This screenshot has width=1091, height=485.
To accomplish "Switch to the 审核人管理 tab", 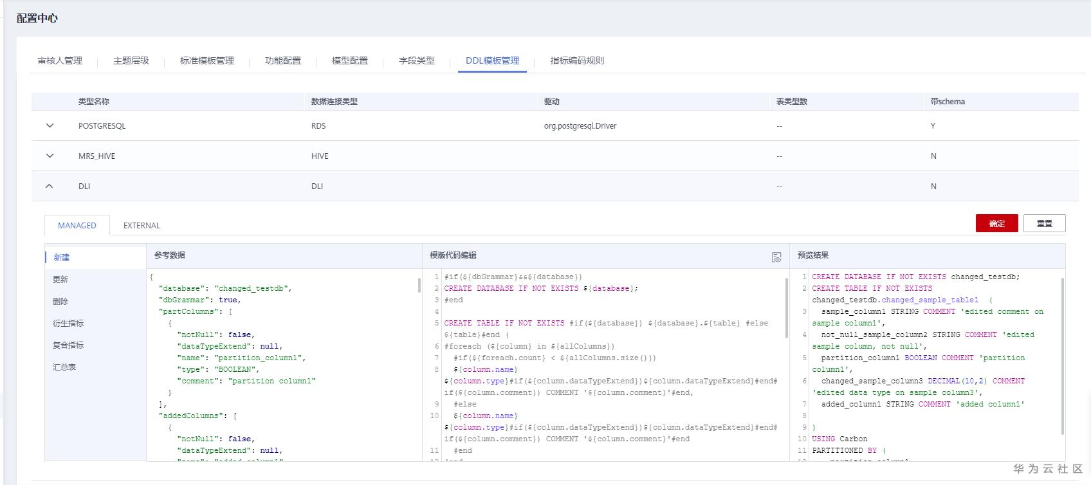I will (60, 60).
